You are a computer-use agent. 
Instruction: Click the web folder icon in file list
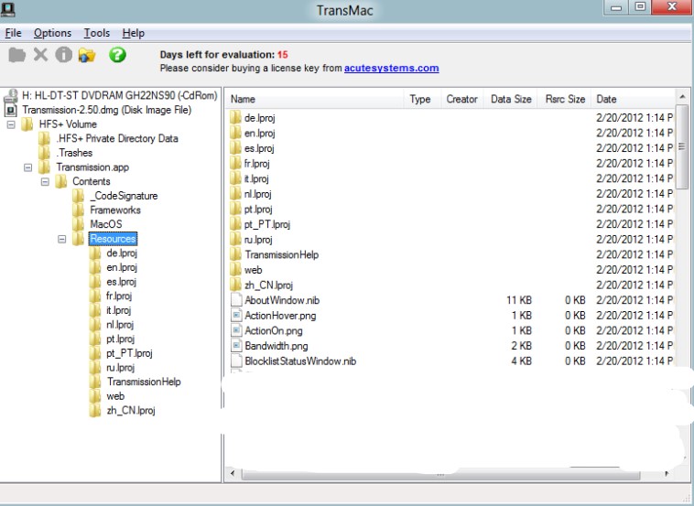coord(235,270)
